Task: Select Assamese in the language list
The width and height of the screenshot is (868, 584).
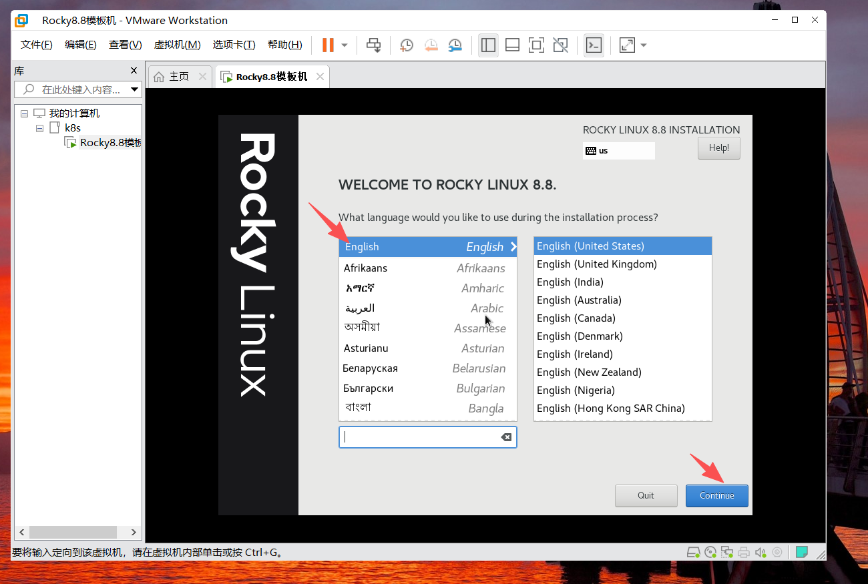Action: (x=428, y=328)
